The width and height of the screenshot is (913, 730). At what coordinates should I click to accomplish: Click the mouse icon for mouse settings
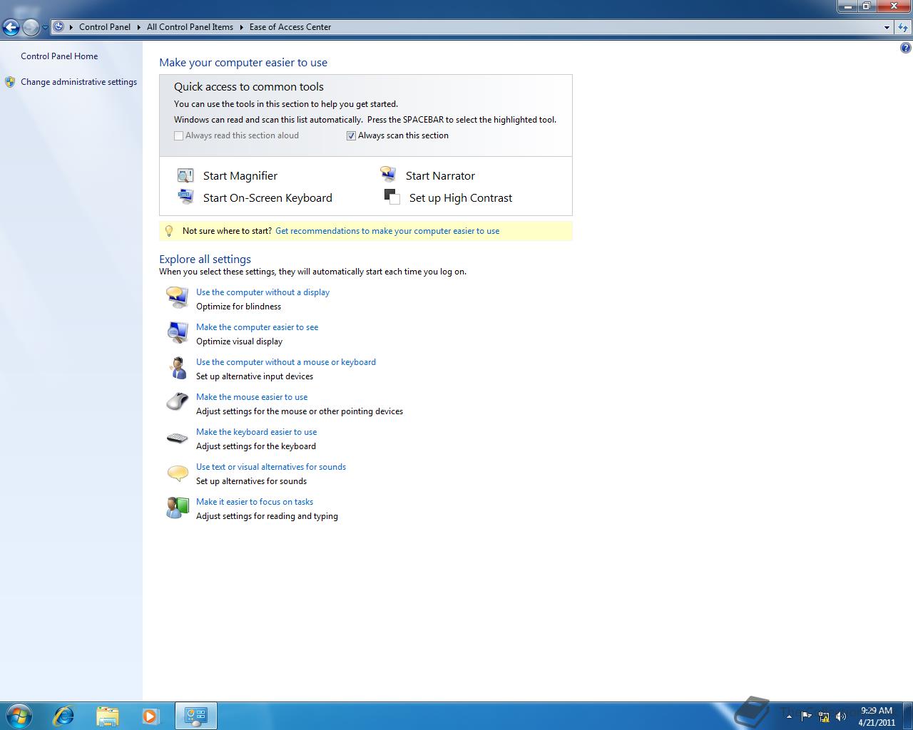(x=177, y=402)
